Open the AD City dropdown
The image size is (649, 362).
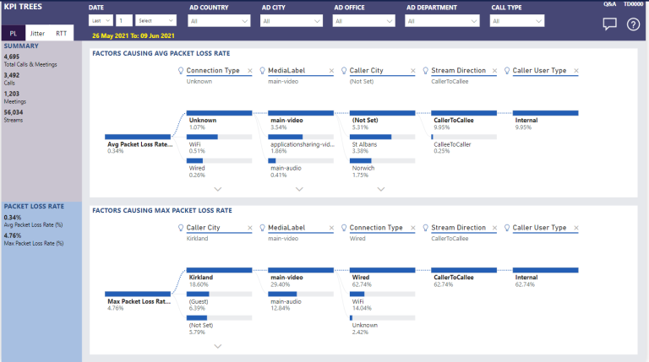coord(292,21)
